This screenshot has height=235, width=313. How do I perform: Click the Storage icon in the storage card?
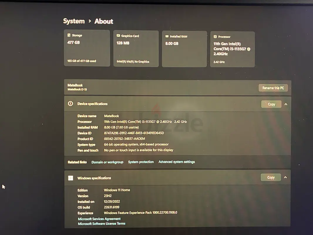(69, 35)
